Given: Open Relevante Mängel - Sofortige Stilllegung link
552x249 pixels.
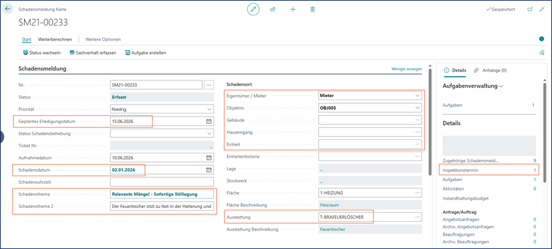Looking at the screenshot, I should pyautogui.click(x=155, y=194).
